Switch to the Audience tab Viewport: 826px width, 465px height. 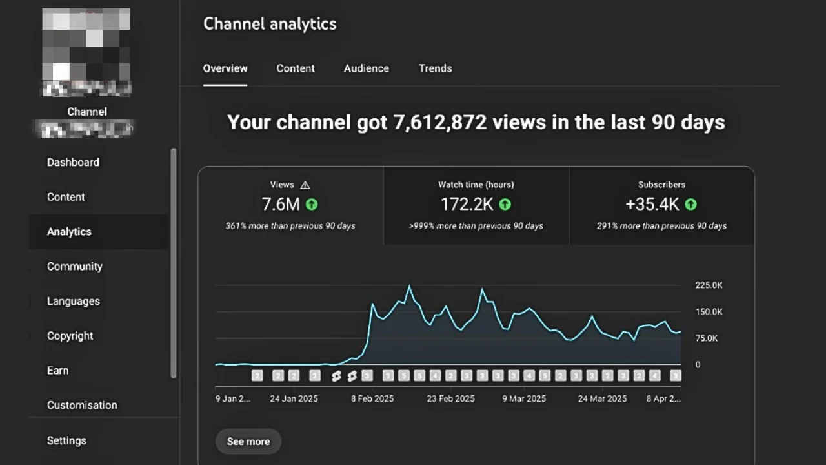pyautogui.click(x=366, y=68)
